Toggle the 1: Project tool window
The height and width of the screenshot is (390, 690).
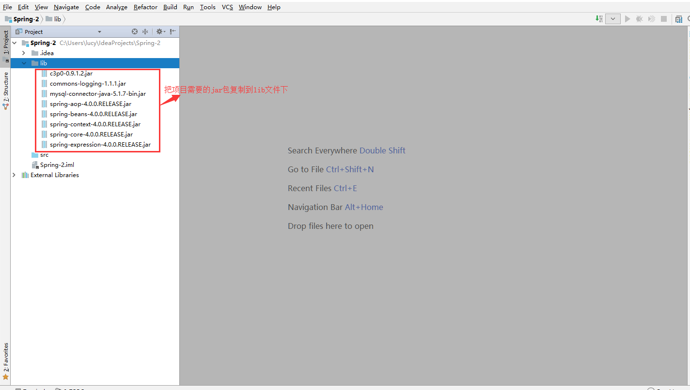[x=5, y=47]
